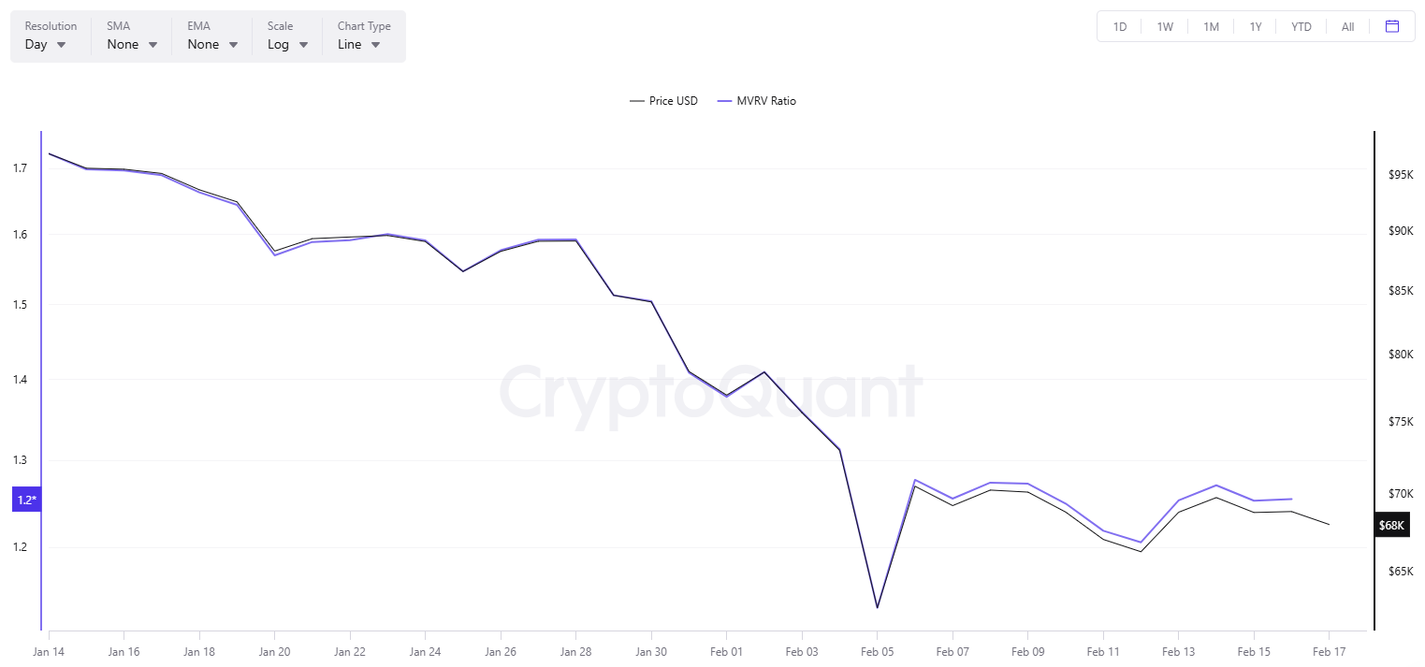Image resolution: width=1425 pixels, height=667 pixels.
Task: Select the YTD timeframe
Action: [1301, 26]
